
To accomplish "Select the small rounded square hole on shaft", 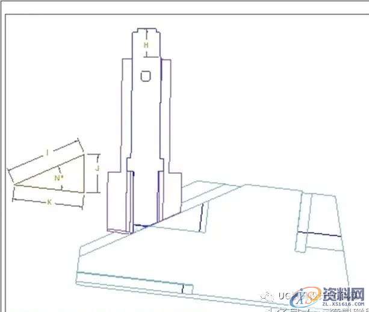I will [145, 76].
